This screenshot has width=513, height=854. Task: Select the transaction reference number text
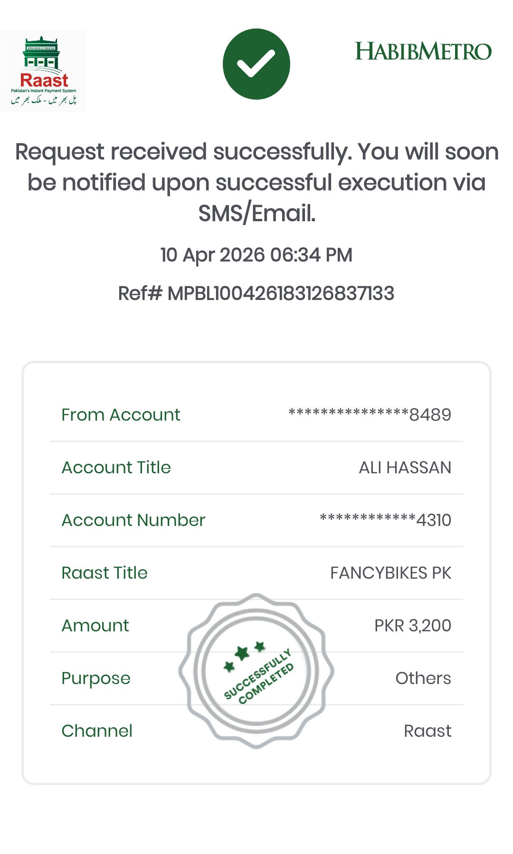click(256, 293)
